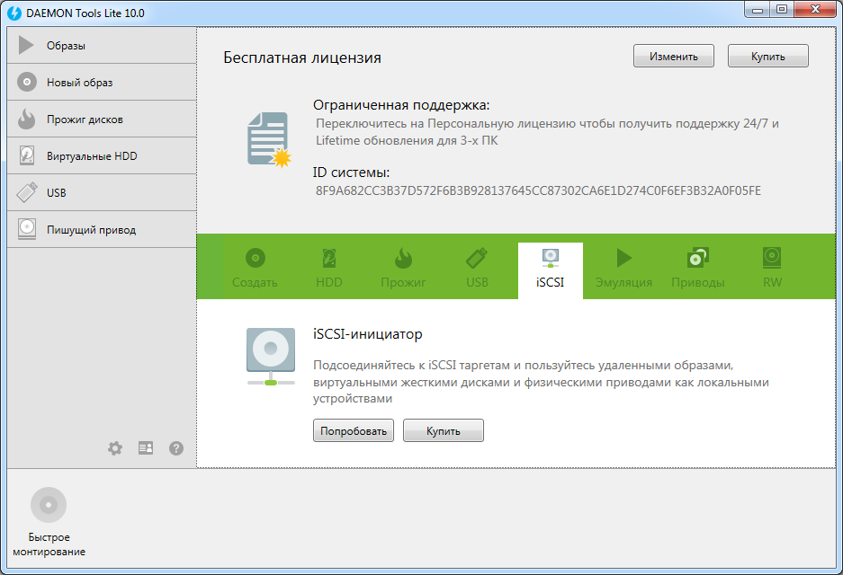Screen dimensions: 843x575
Task: Click the Виртуальные HDD drive icon
Action: point(27,155)
